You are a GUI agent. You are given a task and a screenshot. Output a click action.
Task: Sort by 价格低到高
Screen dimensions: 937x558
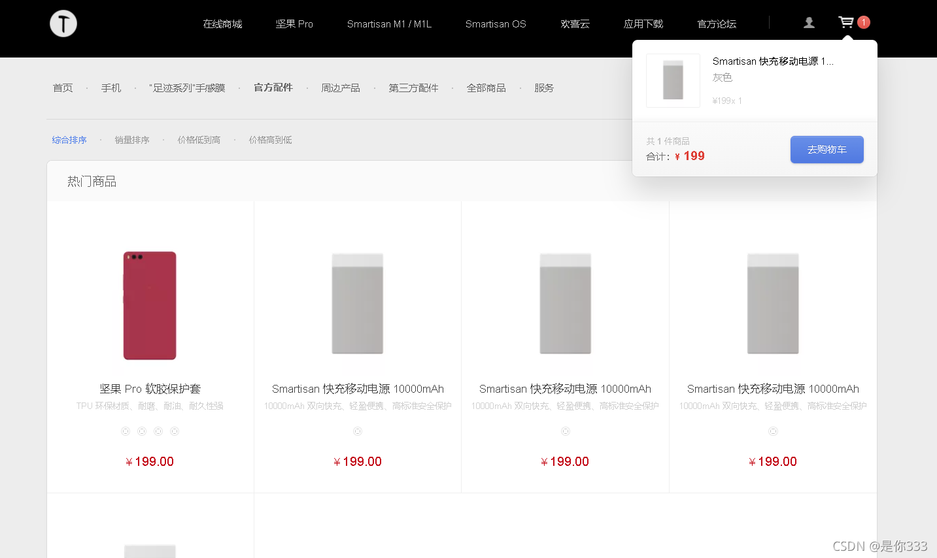tap(199, 140)
